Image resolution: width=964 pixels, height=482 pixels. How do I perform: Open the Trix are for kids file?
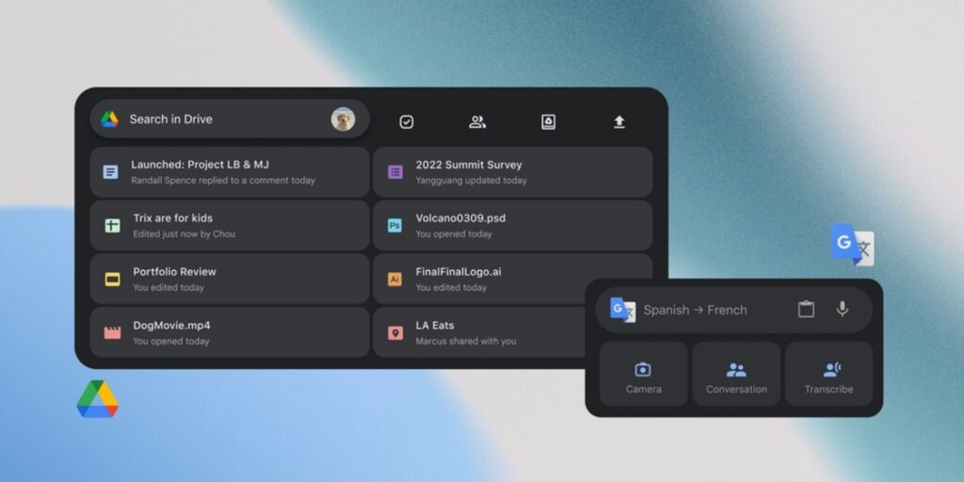coord(230,226)
